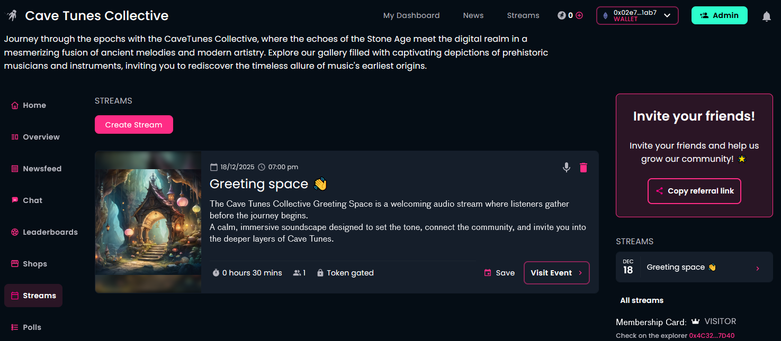Open Home from the sidebar
Image resolution: width=781 pixels, height=341 pixels.
point(34,105)
